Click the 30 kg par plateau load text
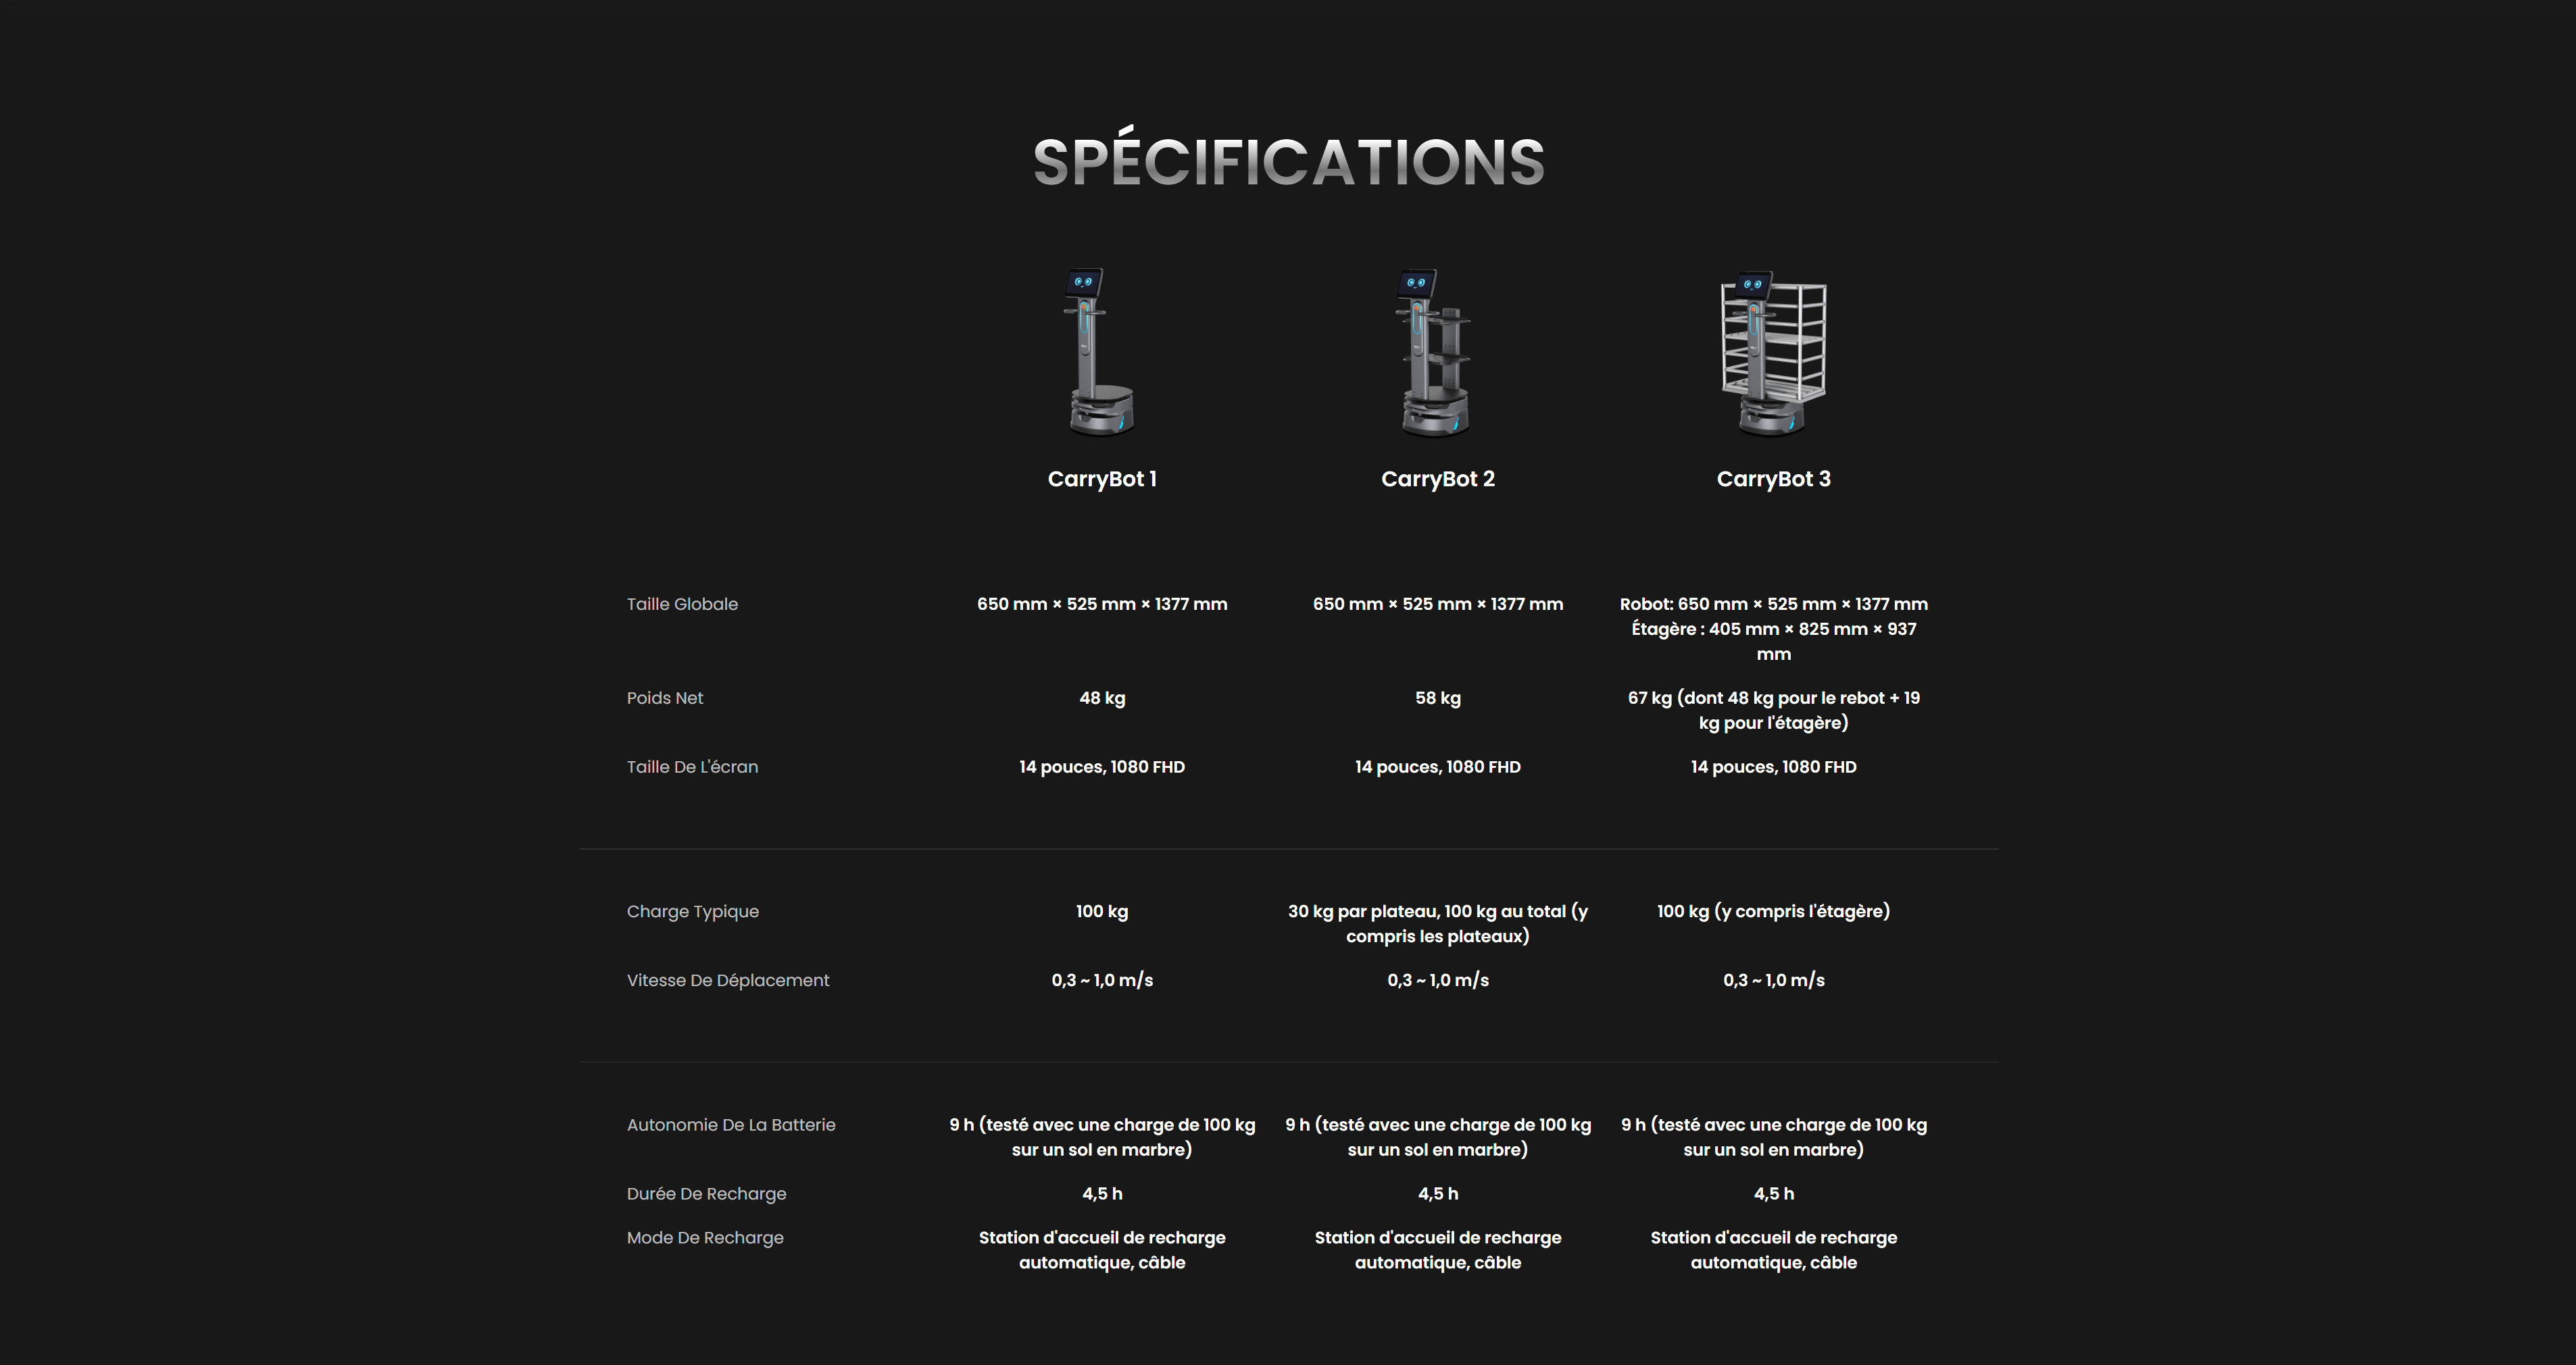This screenshot has height=1365, width=2576. (x=1438, y=923)
